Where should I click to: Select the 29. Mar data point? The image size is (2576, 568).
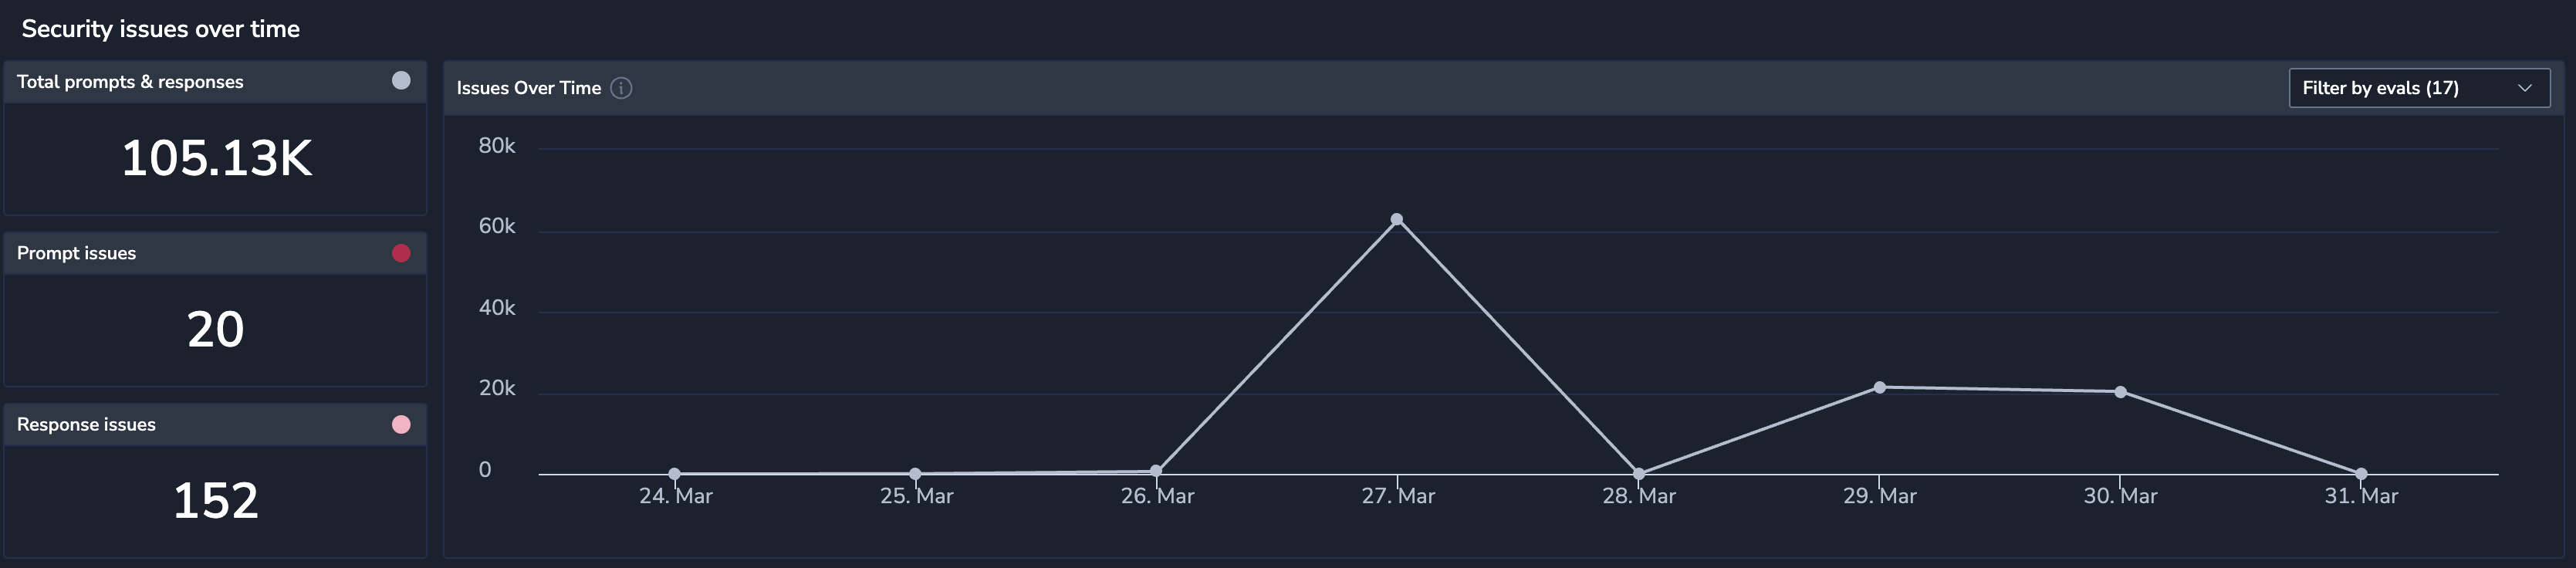(x=1879, y=387)
